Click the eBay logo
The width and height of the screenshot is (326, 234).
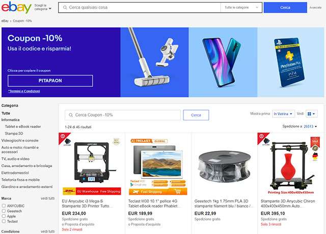click(x=16, y=7)
